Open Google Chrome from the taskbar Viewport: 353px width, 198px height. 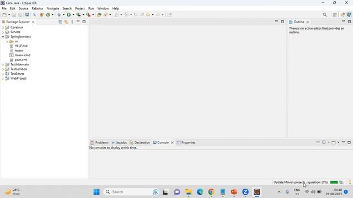211,192
